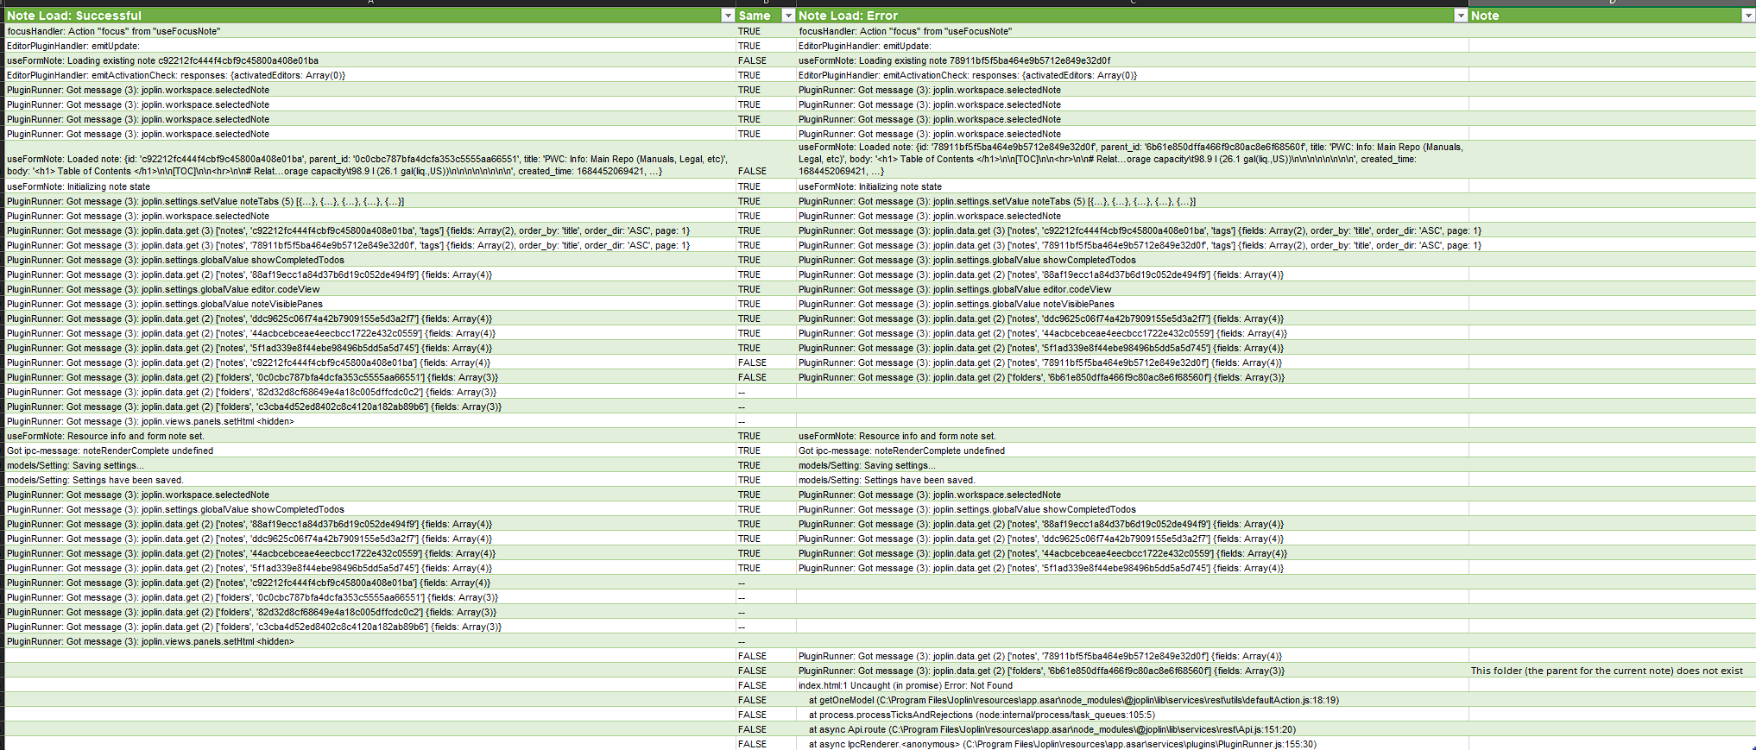The width and height of the screenshot is (1756, 750).
Task: Click "models/Setting: Saving settings..." in the Successful column
Action: (x=370, y=465)
